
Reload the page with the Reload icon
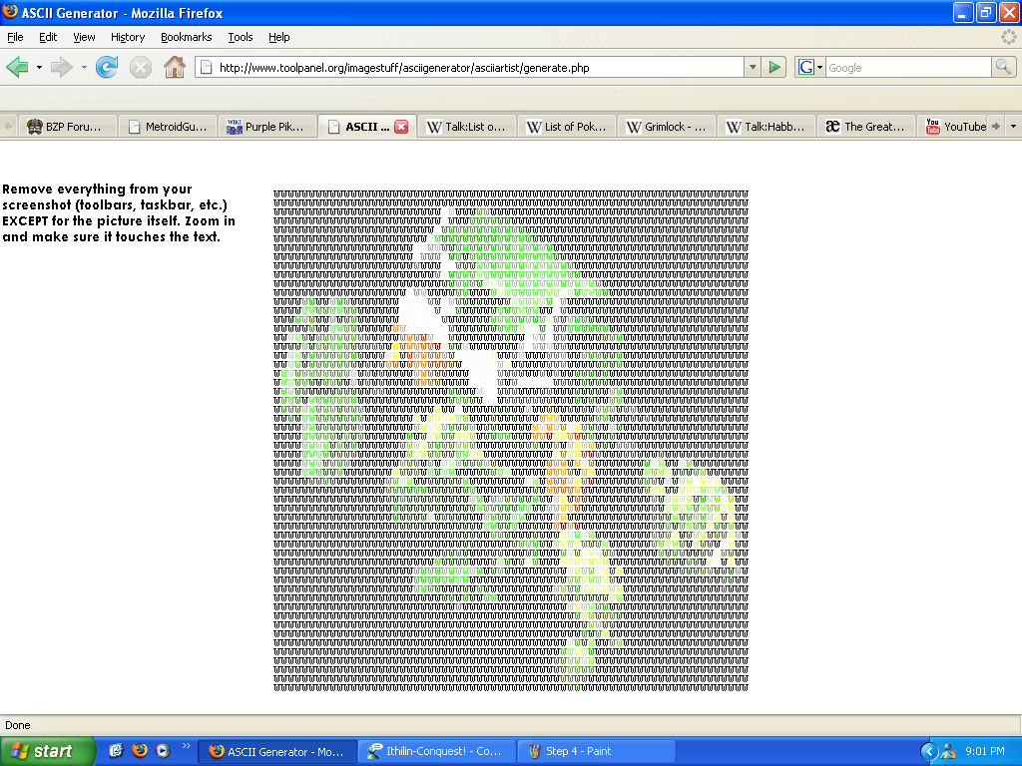coord(107,67)
